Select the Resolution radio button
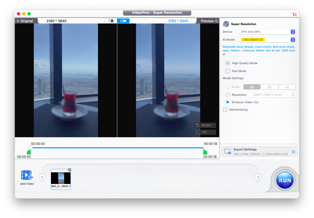The image size is (314, 218). 227,95
